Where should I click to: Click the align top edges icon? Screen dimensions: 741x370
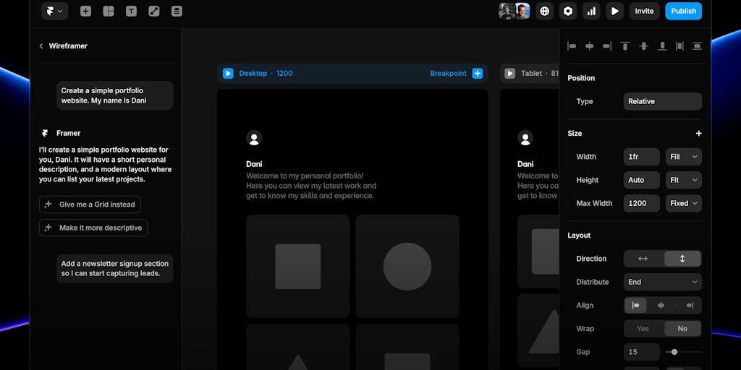625,46
